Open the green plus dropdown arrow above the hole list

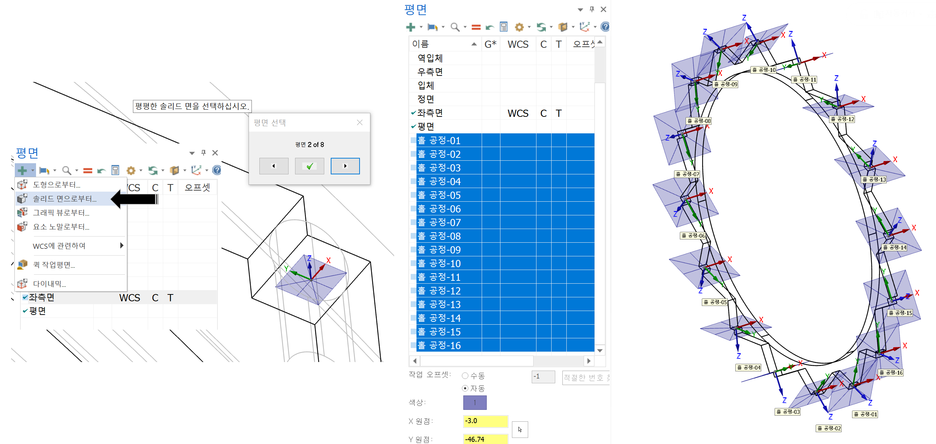[x=421, y=27]
